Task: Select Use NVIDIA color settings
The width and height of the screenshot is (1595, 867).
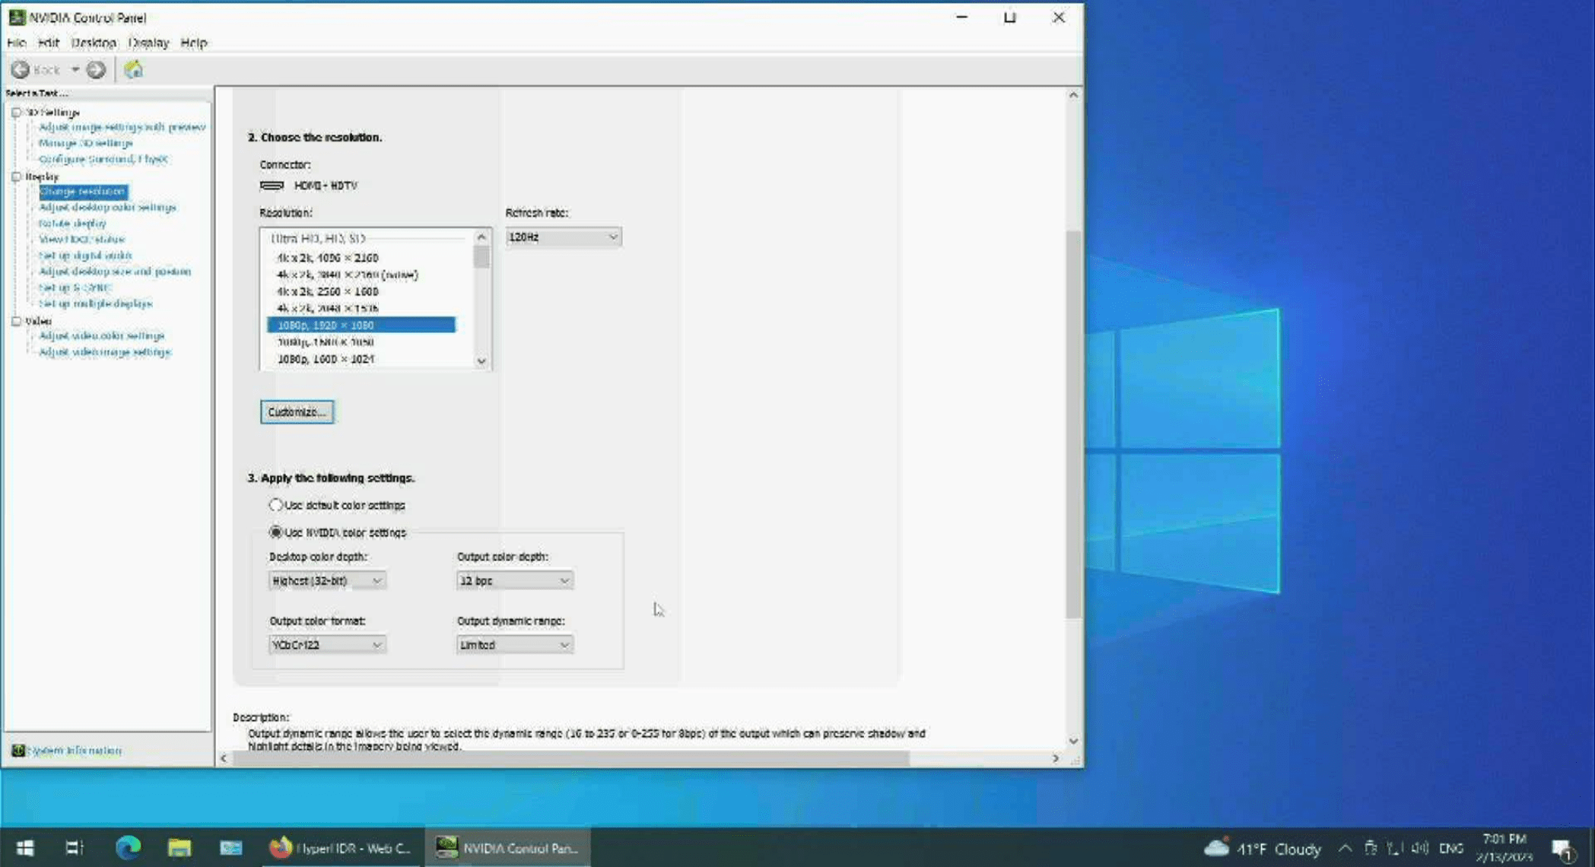Action: (275, 532)
